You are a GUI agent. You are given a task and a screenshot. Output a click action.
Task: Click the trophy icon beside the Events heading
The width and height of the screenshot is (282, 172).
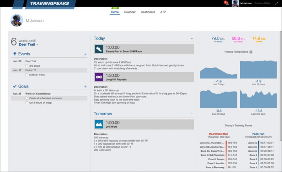click(15, 54)
